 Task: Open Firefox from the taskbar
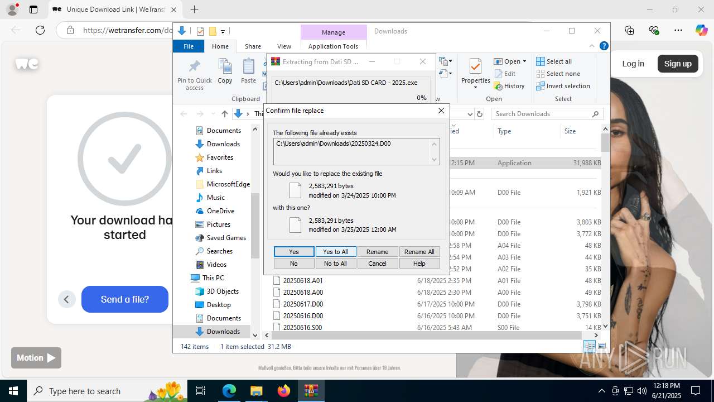pos(284,391)
